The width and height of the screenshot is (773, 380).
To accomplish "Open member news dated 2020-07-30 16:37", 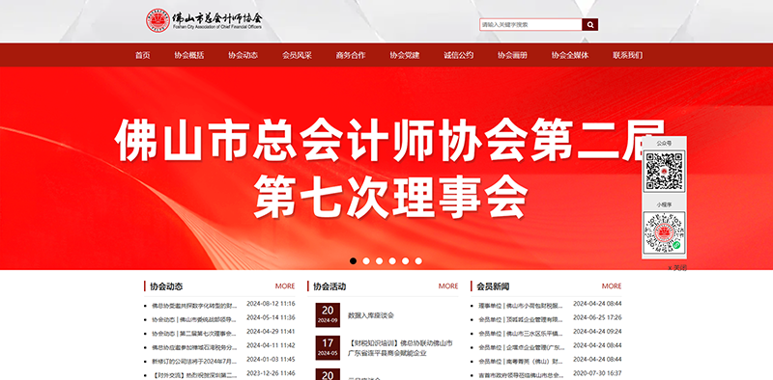I will [521, 375].
